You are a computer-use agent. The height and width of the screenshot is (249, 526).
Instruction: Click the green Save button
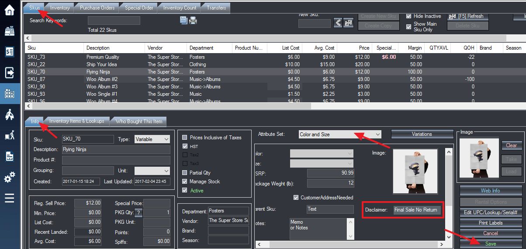(x=490, y=244)
